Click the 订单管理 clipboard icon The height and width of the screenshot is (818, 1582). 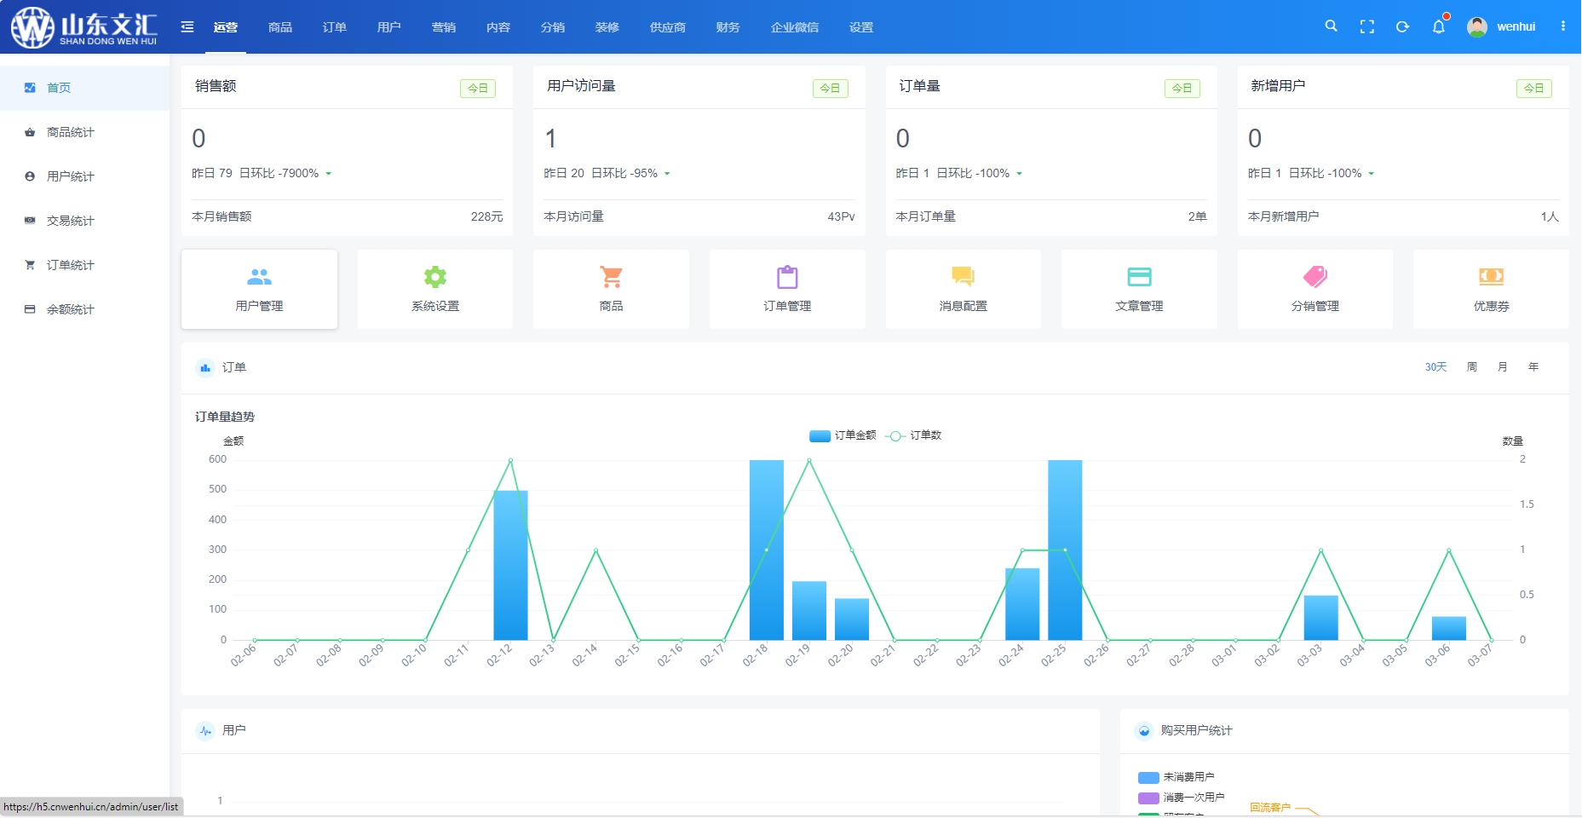pyautogui.click(x=787, y=277)
